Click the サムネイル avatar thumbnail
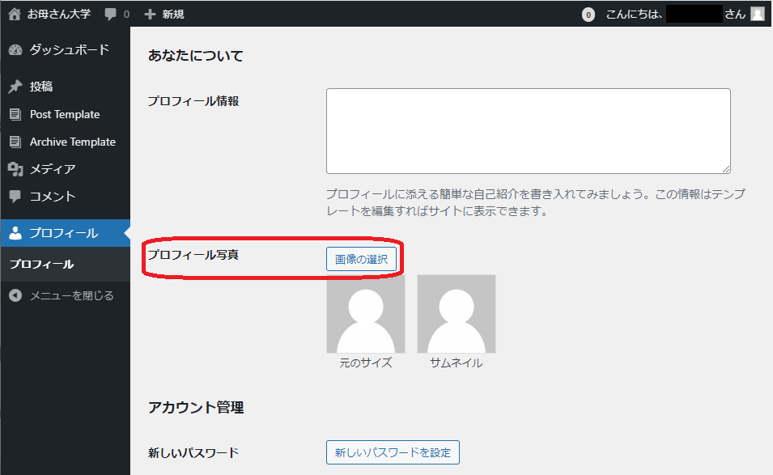Viewport: 773px width, 475px height. pos(457,314)
